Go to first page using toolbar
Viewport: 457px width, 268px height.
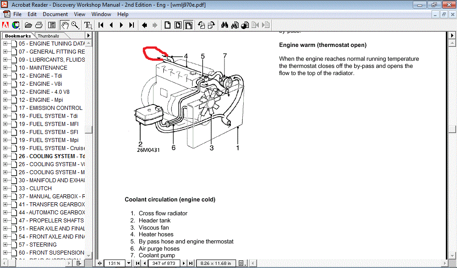[101, 25]
